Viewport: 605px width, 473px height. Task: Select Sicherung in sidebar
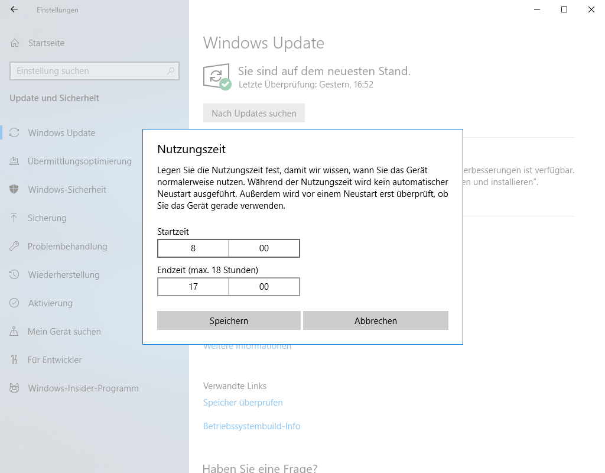point(47,218)
